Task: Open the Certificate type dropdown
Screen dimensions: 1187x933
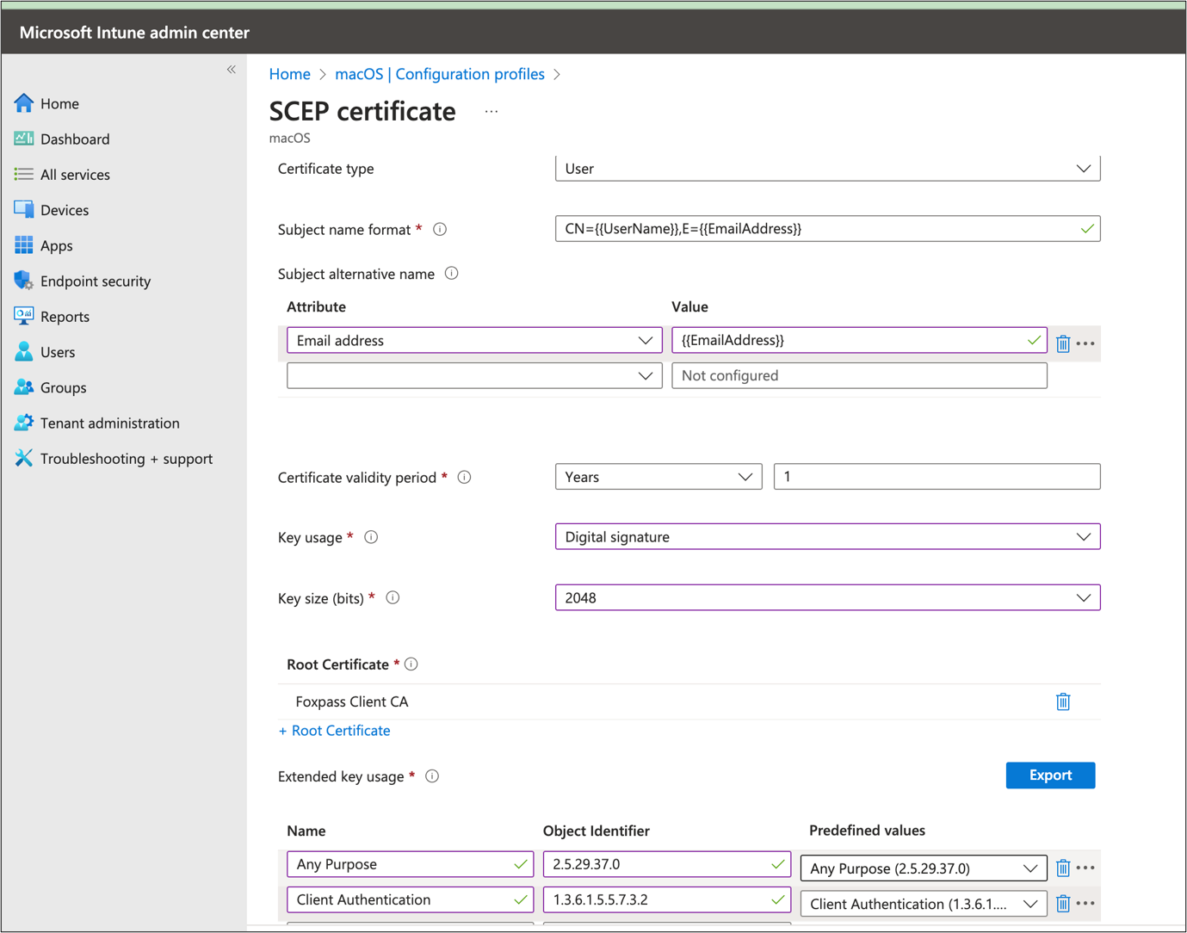Action: pos(826,169)
